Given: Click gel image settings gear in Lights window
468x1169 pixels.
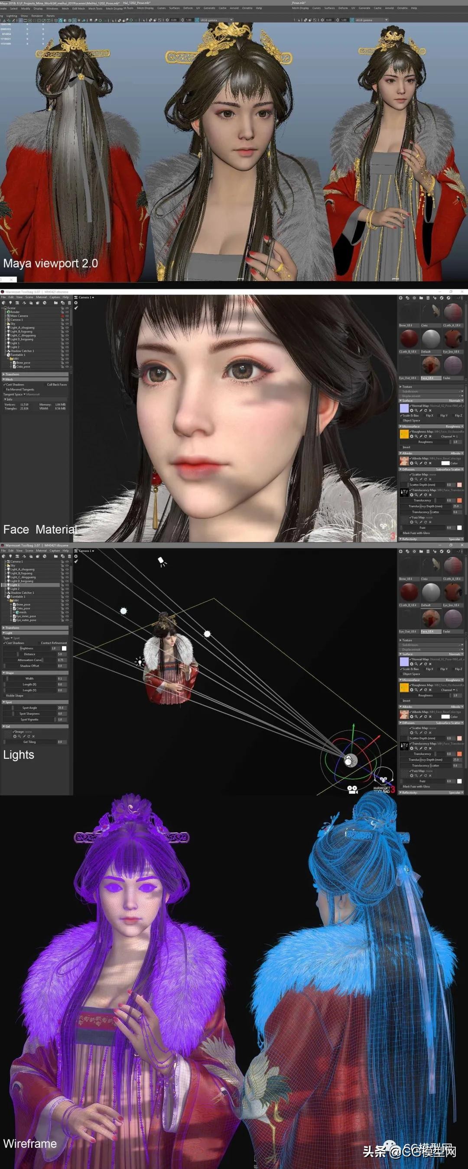Looking at the screenshot, I should point(15,736).
